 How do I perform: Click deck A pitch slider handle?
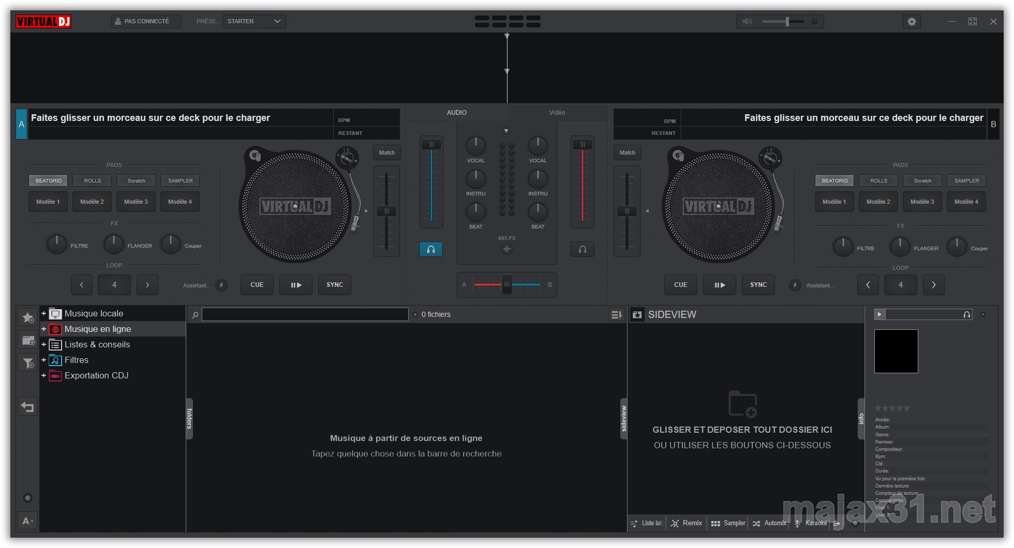click(x=386, y=211)
